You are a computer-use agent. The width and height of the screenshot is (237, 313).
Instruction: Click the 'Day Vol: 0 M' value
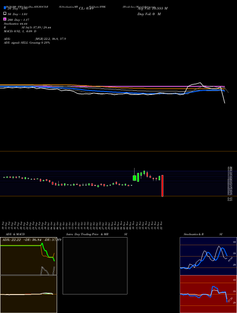[x=149, y=14]
